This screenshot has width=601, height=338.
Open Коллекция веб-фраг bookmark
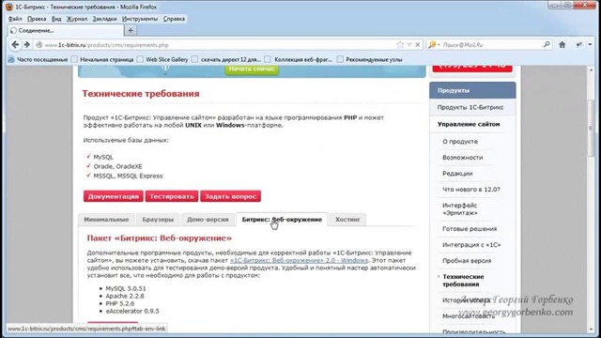coord(299,59)
